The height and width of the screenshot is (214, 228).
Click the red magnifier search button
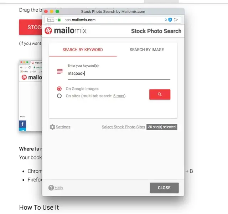pos(160,95)
